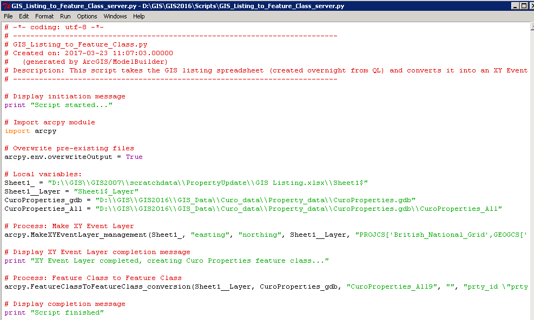This screenshot has height=320, width=534.
Task: Click the Sheet1_ variable assignment line
Action: 186,183
